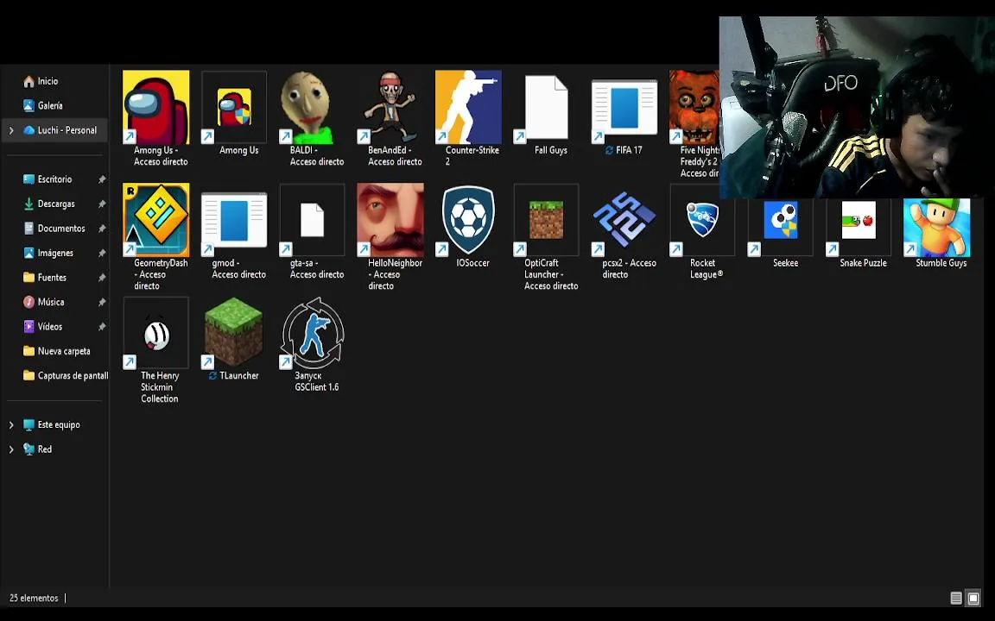Select the gta-sa shortcut icon
Screen dimensions: 995x621
point(312,220)
